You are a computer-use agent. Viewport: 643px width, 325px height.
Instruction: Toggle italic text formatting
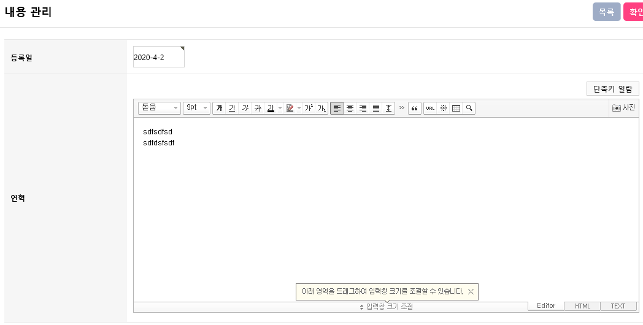point(245,108)
